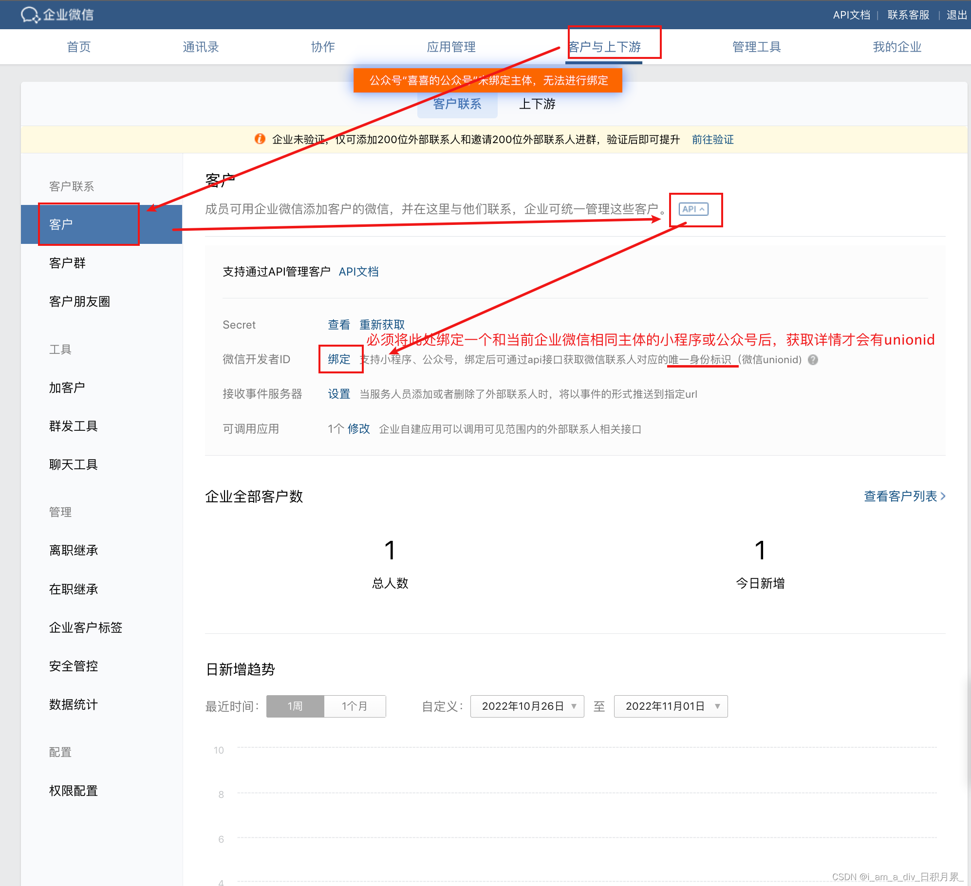Click the 企业全部客户数 heading

(x=254, y=497)
